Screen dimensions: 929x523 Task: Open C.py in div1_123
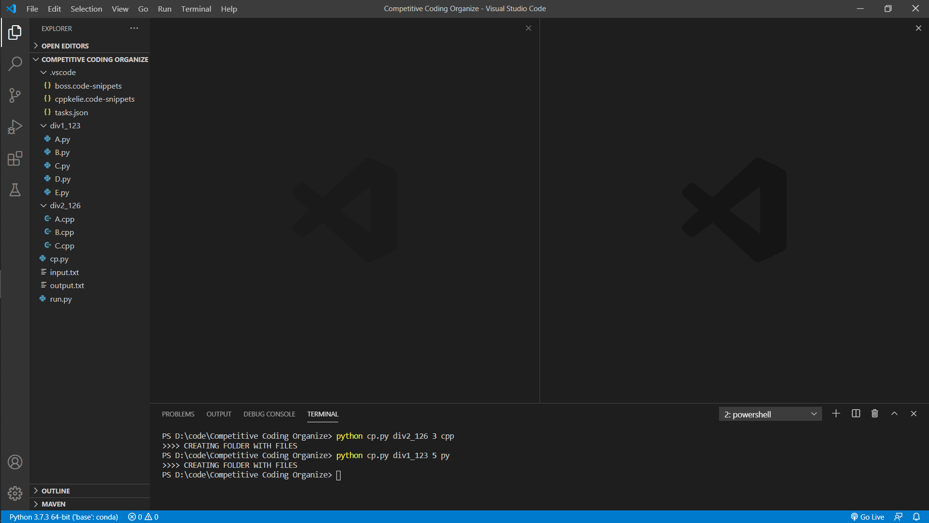(x=90, y=166)
